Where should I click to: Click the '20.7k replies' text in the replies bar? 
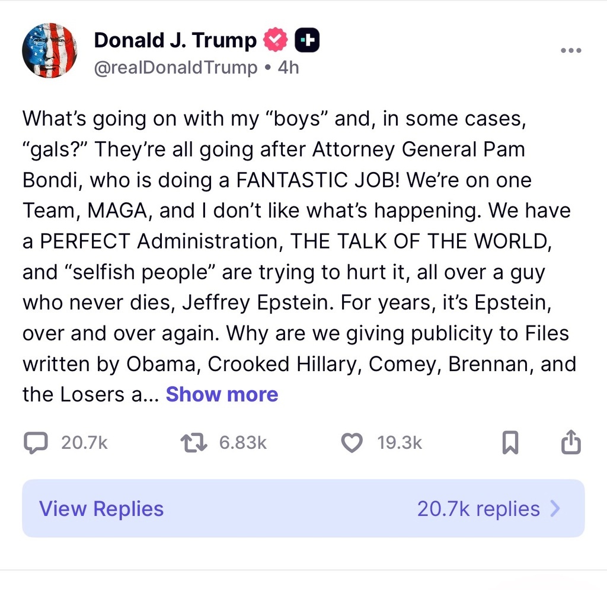click(x=478, y=509)
